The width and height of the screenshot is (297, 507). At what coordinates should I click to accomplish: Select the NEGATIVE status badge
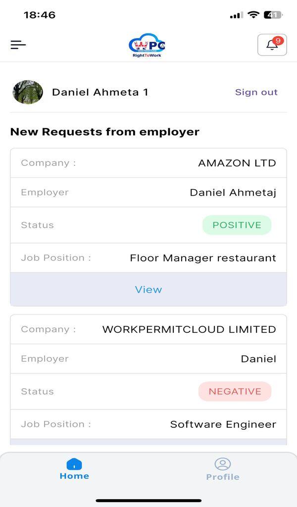coord(235,391)
